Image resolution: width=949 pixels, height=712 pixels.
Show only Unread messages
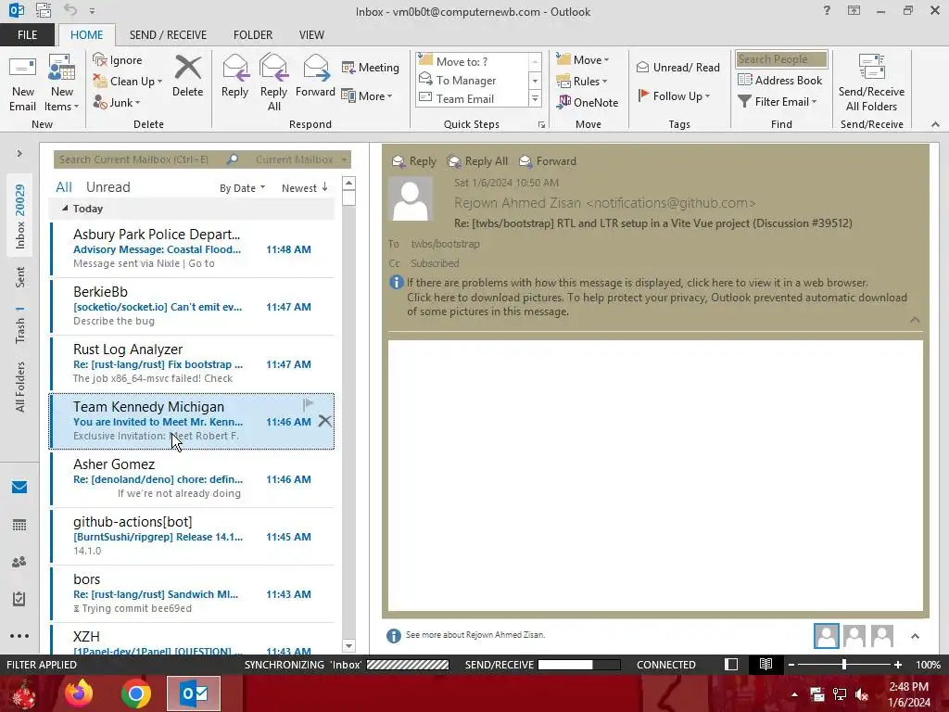point(108,187)
